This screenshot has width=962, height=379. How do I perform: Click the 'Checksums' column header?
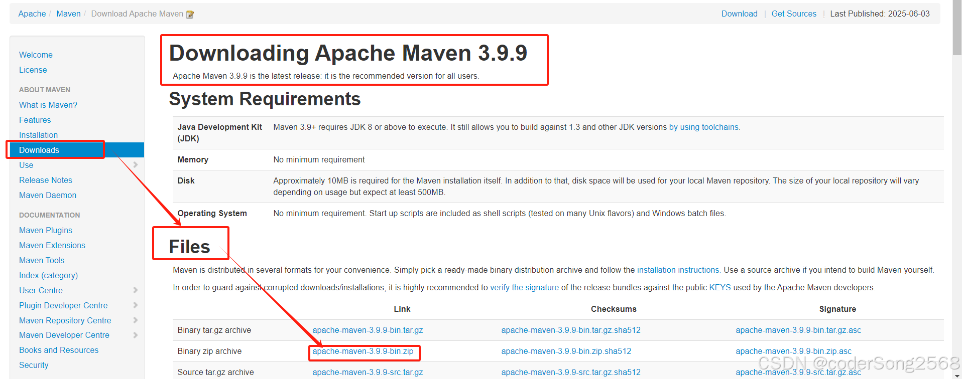(614, 309)
